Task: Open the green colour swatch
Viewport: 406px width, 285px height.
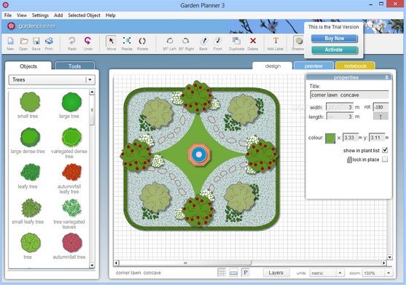Action: point(330,138)
